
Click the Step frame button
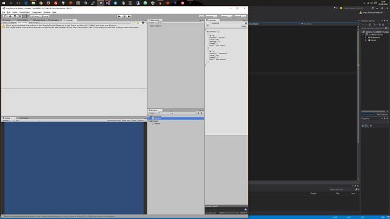click(x=129, y=16)
